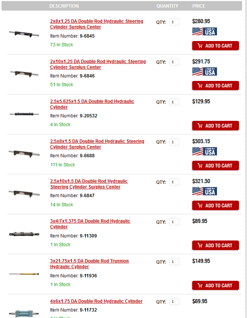Click Made in USA badge for item 9-6846
Image resolution: width=247 pixels, height=318 pixels.
click(204, 71)
